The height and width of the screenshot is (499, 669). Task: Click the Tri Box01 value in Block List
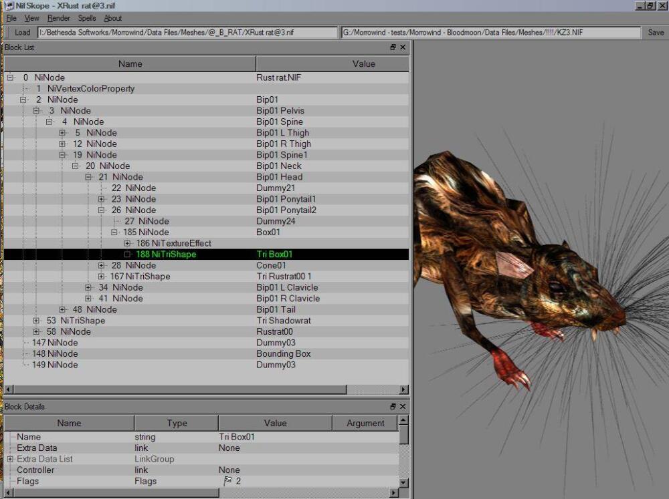[274, 255]
